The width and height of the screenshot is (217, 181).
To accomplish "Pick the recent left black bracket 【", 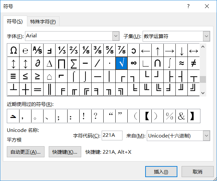I will coord(146,116).
